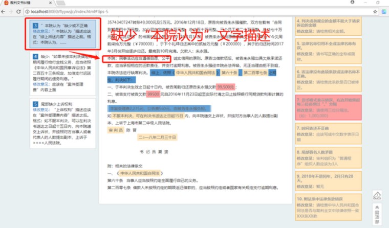This screenshot has width=389, height=228.
Task: Open right card 6 该法律没有此项条款
Action: coord(328,79)
